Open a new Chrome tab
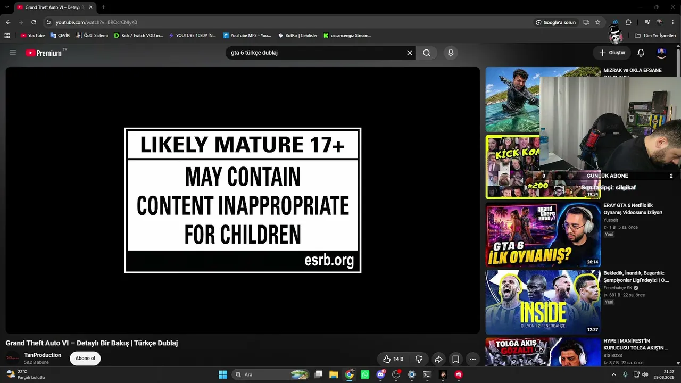 click(103, 7)
